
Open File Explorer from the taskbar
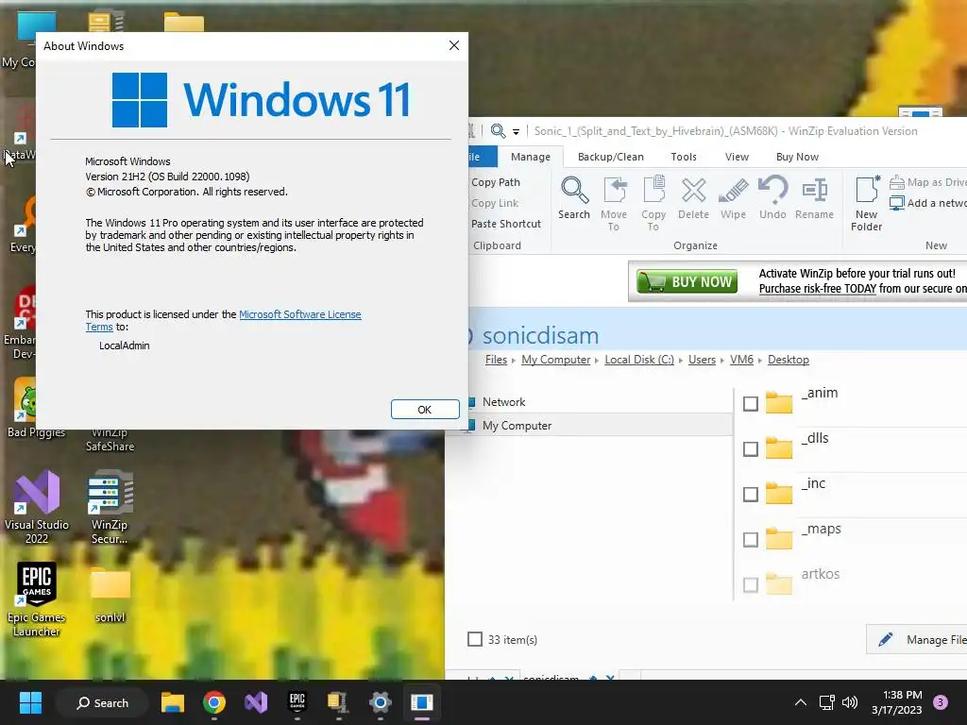[x=173, y=702]
